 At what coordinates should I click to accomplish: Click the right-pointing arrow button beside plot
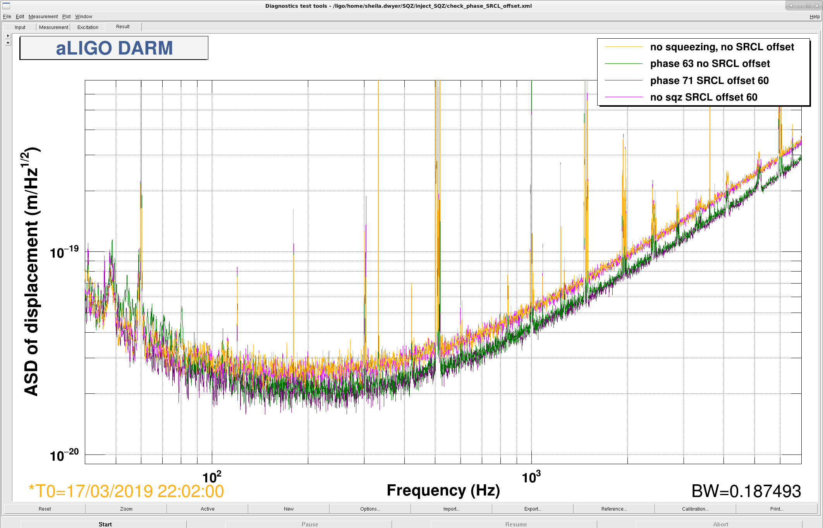[8, 36]
